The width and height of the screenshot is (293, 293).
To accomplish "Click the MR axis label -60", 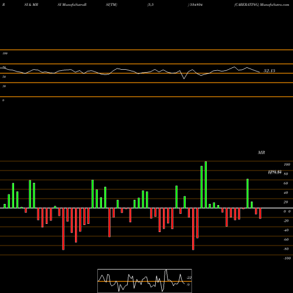I will pyautogui.click(x=286, y=240).
